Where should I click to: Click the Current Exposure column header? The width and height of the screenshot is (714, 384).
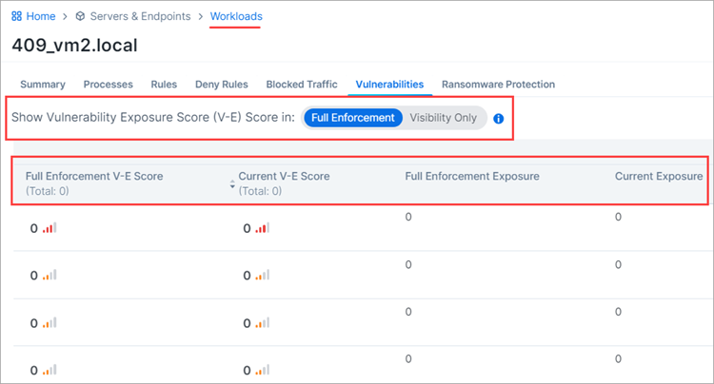[x=658, y=177]
